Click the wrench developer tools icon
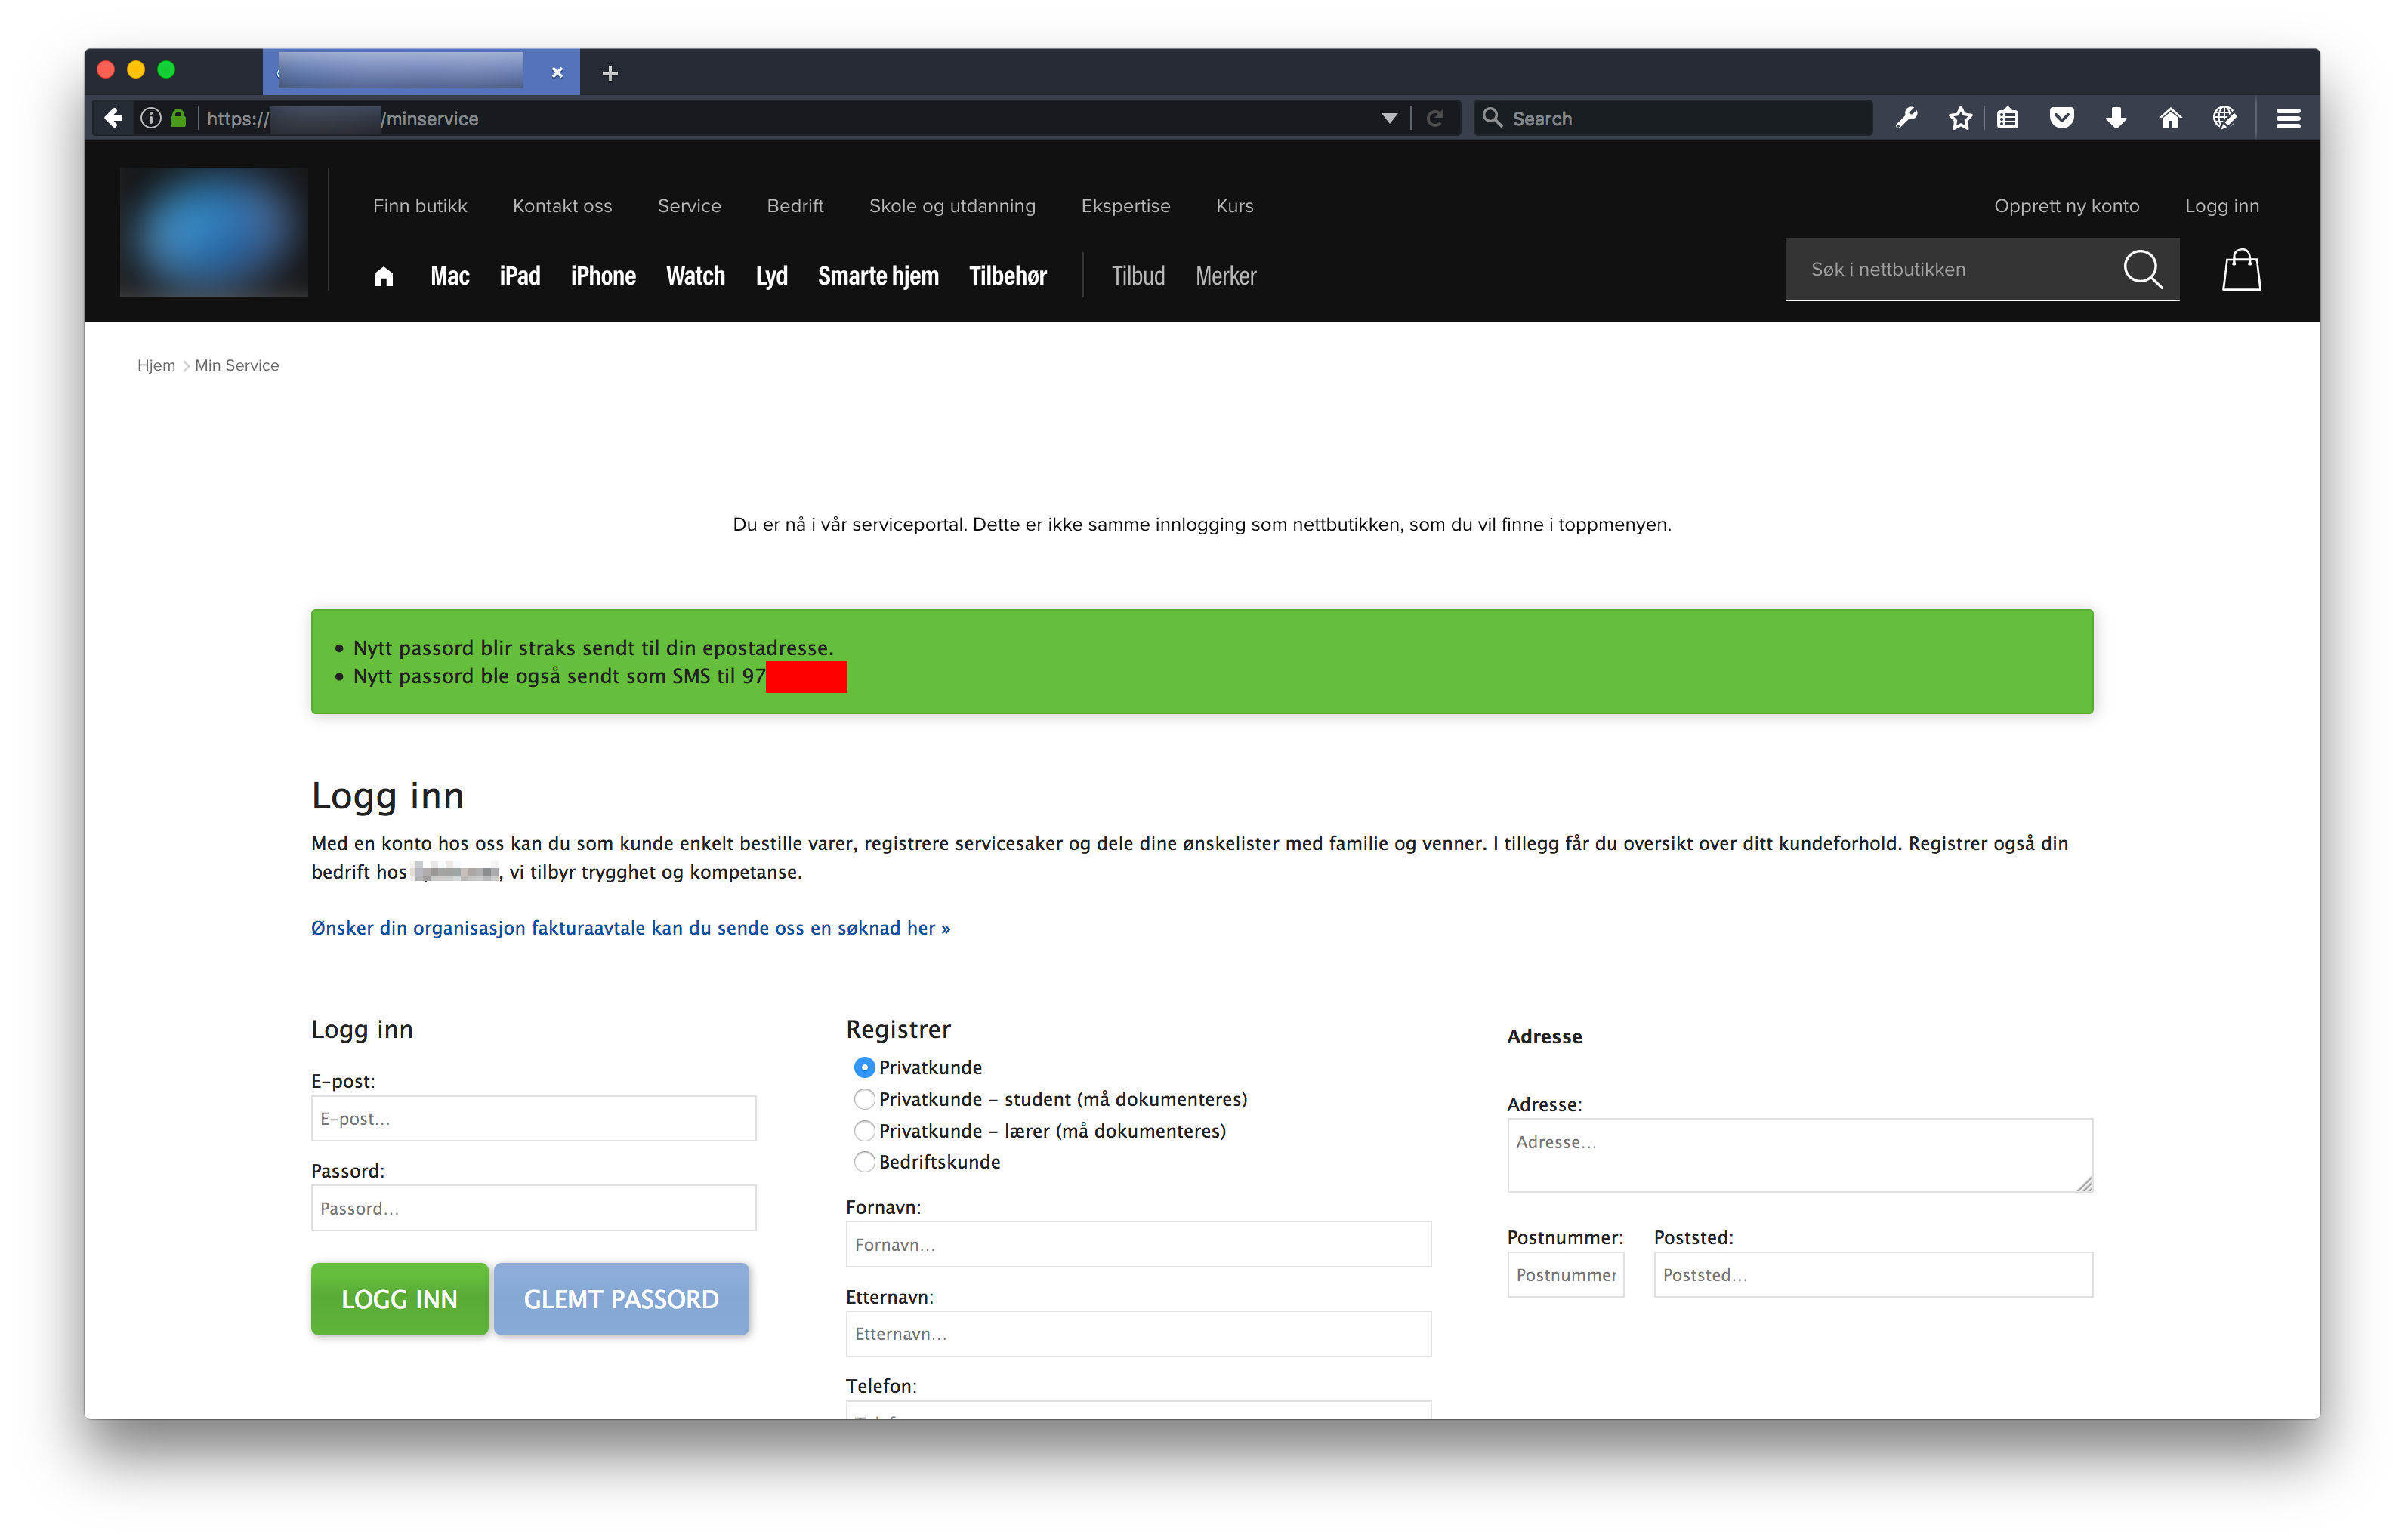 [1906, 118]
